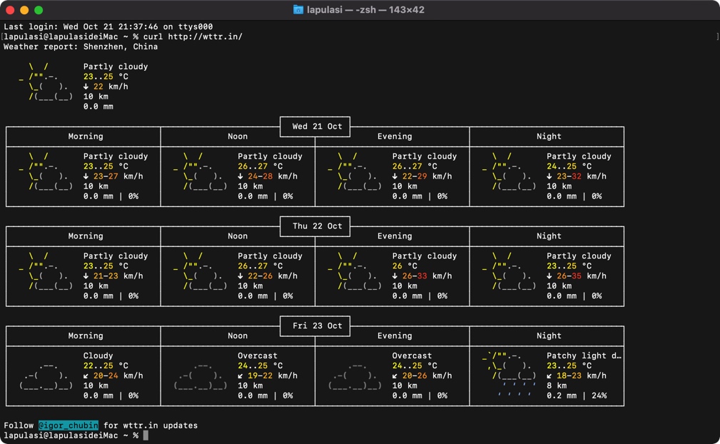Image resolution: width=720 pixels, height=444 pixels.
Task: Minimize the terminal with the yellow button
Action: point(24,10)
